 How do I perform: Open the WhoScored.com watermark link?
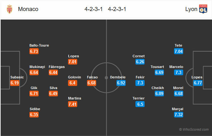pyautogui.click(x=194, y=129)
